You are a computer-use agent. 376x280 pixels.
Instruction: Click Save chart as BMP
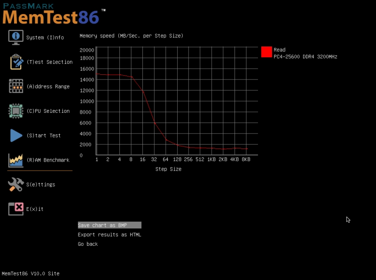pyautogui.click(x=110, y=225)
